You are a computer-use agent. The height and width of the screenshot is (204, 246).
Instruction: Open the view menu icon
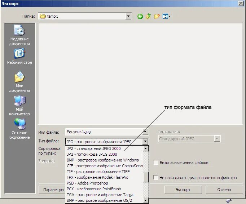pos(167,16)
